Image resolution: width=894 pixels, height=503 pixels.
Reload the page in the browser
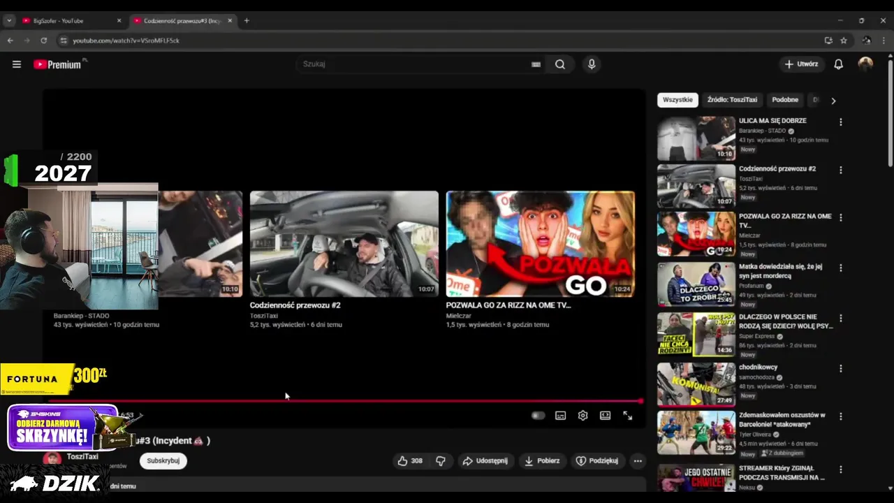click(43, 41)
